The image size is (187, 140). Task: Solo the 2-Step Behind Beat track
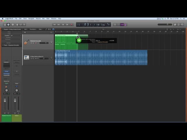pyautogui.click(x=33, y=59)
